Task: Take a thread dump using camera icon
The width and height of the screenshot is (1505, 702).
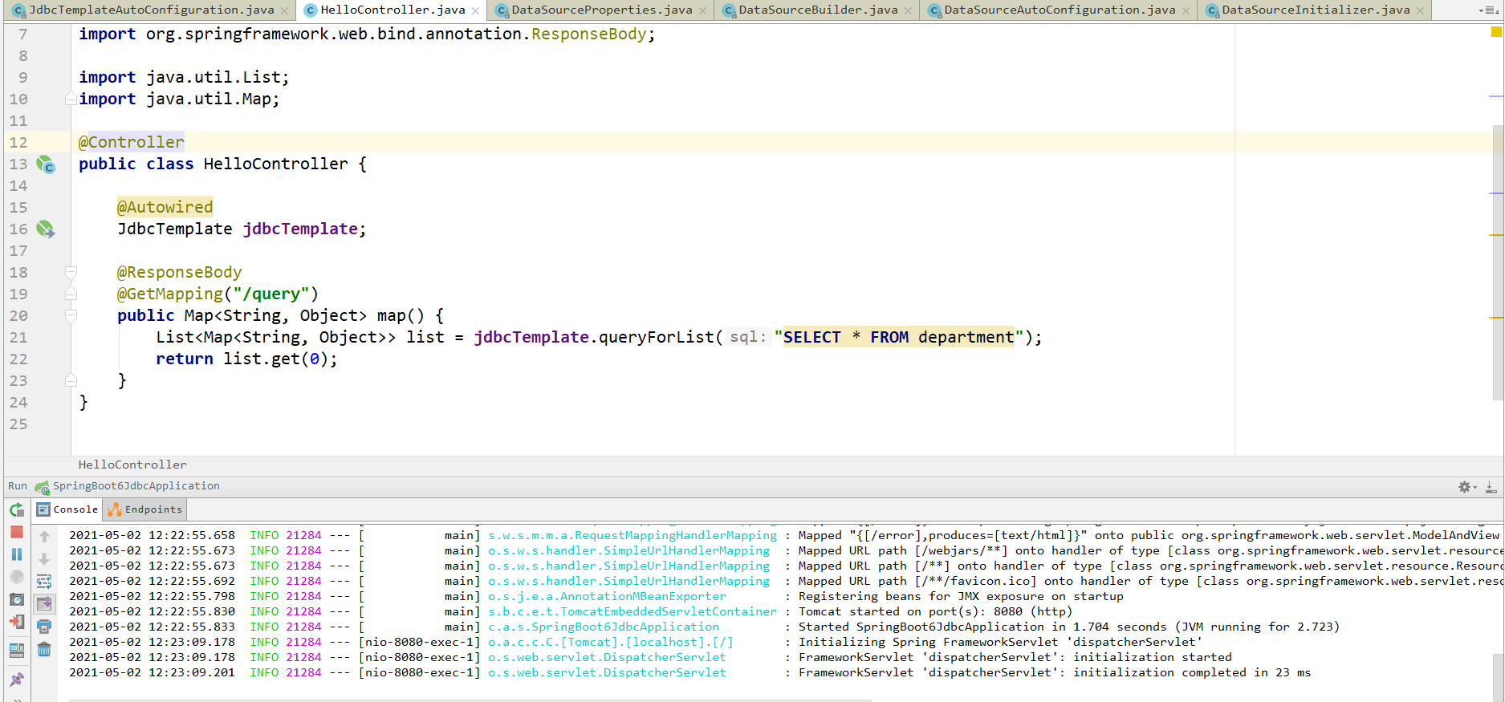Action: pos(17,599)
